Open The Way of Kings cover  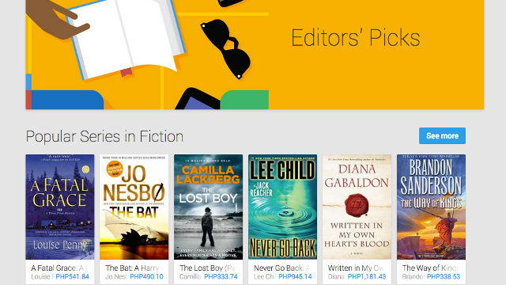(x=431, y=207)
